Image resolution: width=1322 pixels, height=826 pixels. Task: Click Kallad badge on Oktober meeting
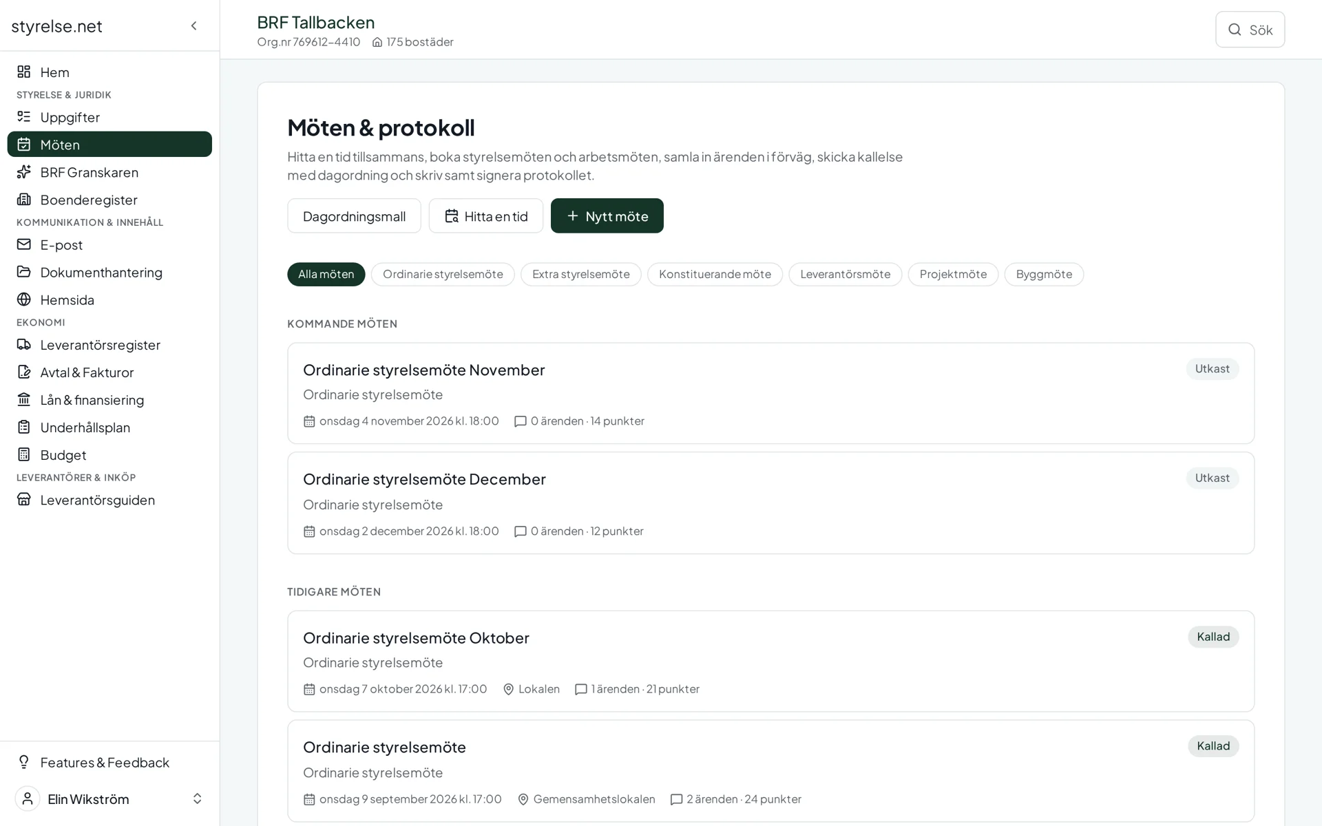(1213, 637)
